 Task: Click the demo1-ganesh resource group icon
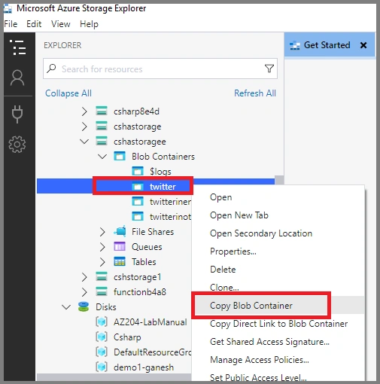[x=102, y=367]
